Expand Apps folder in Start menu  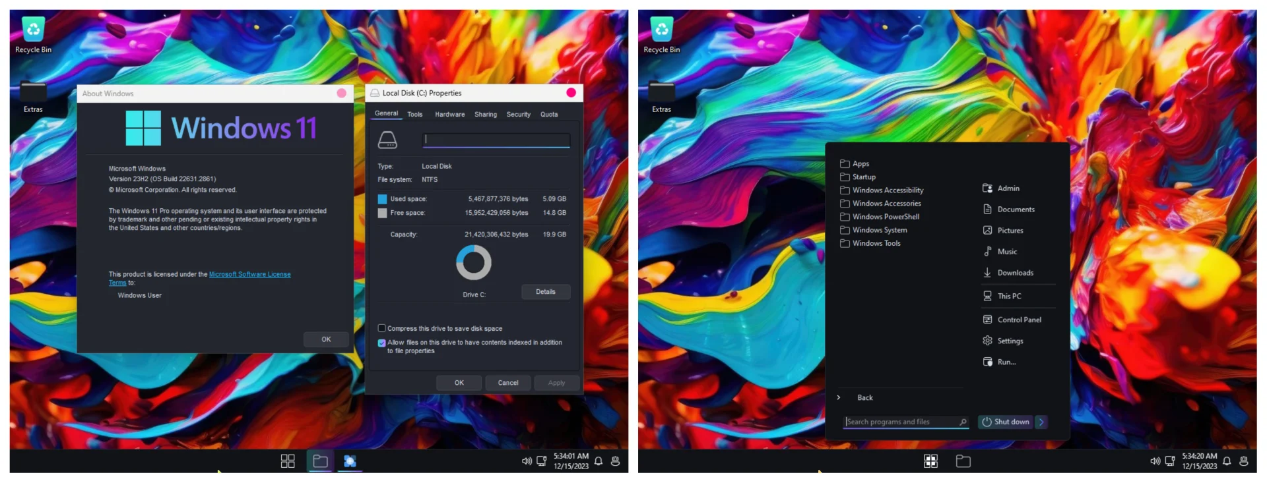tap(855, 163)
